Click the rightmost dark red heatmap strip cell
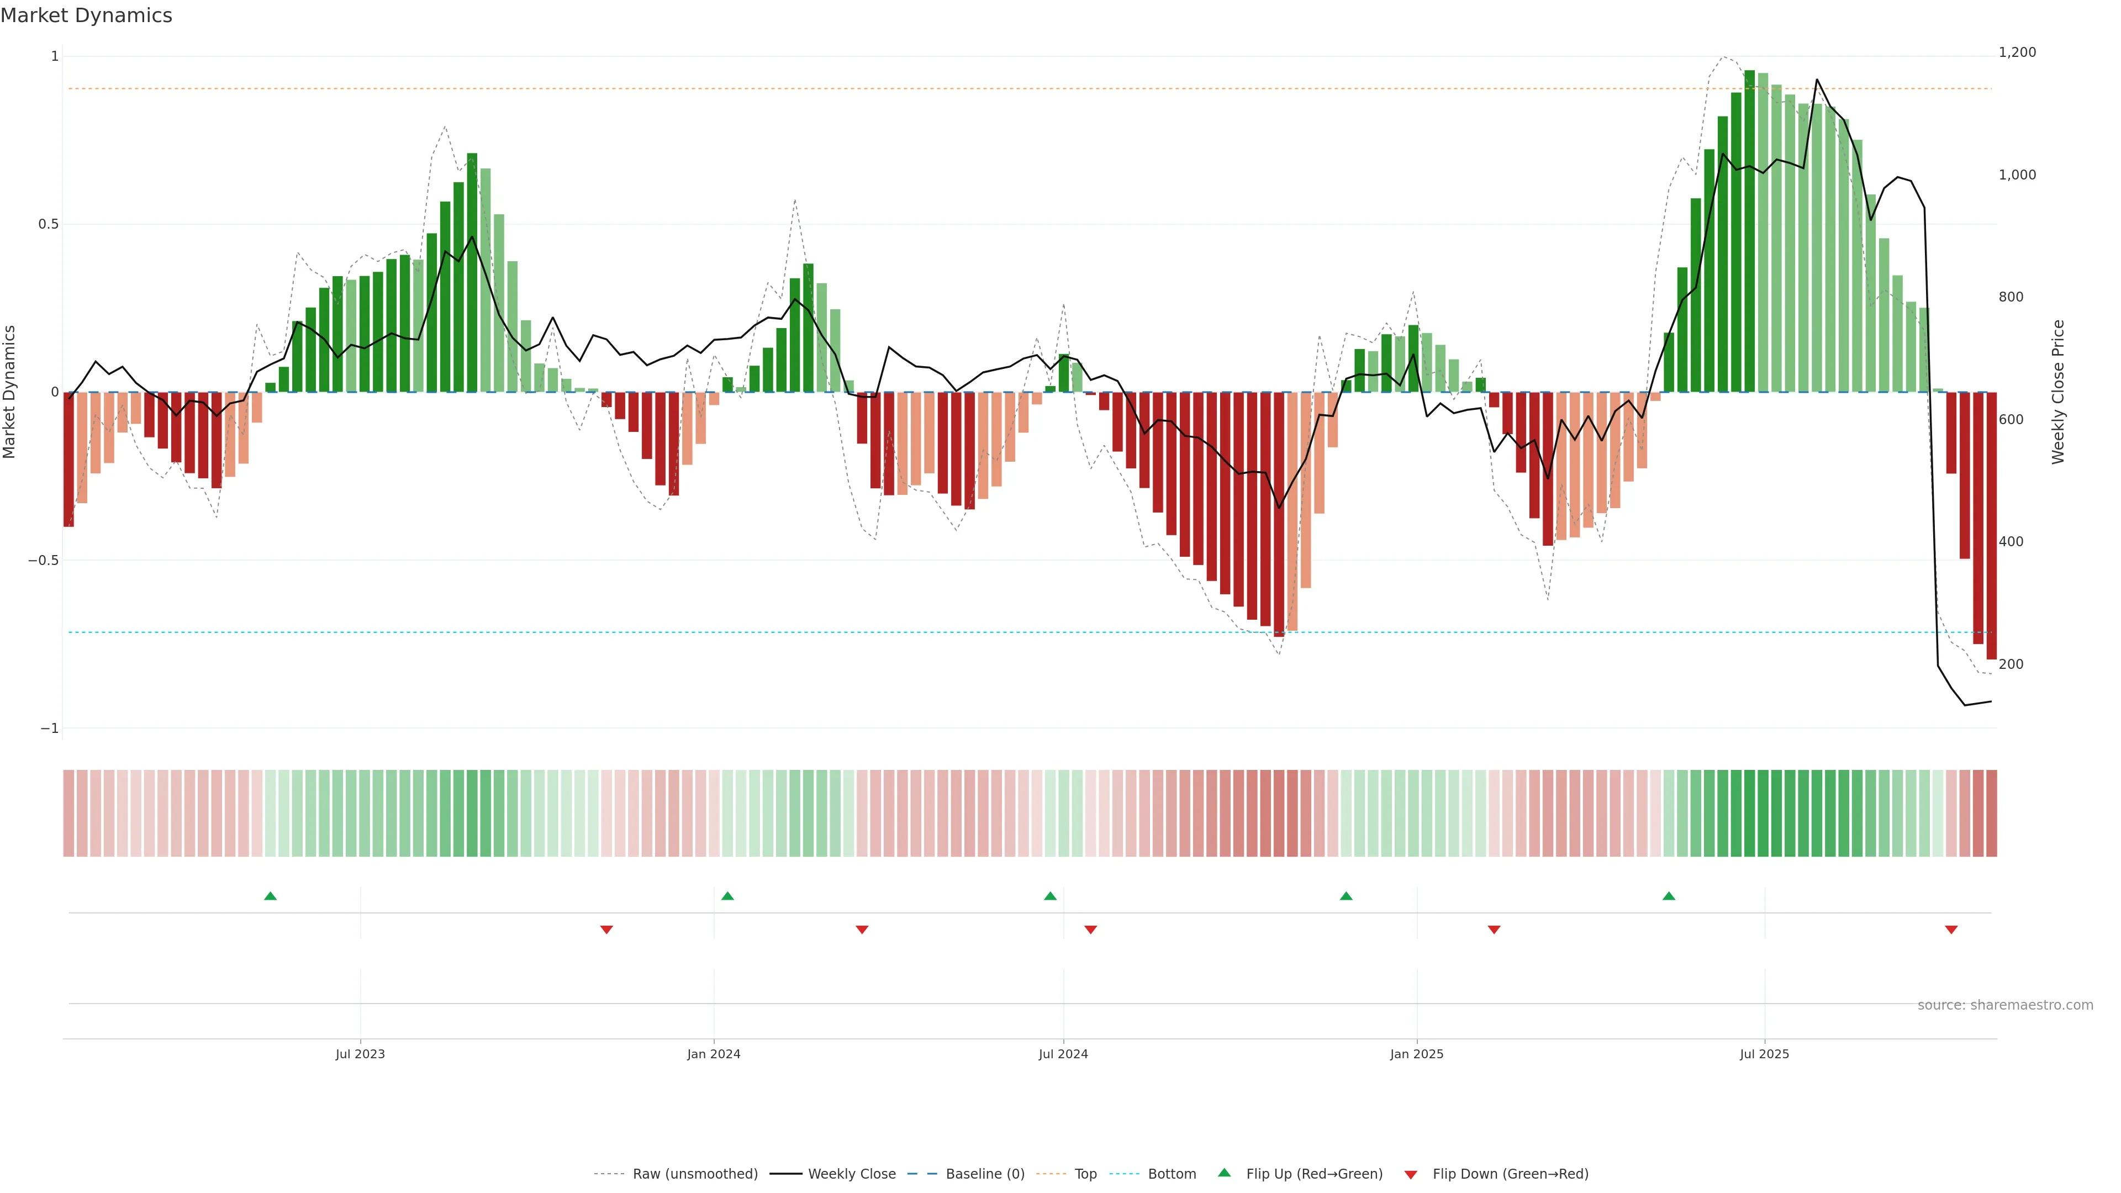Screen dimensions: 2121x1193 click(1991, 812)
